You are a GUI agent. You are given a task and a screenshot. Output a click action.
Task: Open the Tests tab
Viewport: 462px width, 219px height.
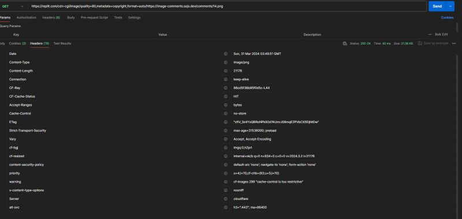point(118,18)
